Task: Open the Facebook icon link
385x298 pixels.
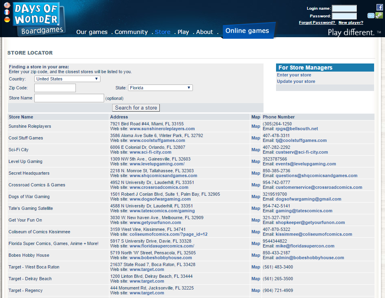Action: tap(380, 7)
